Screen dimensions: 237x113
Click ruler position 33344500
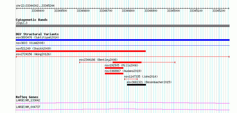(x=61, y=11)
